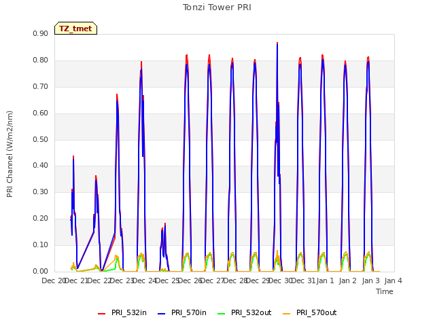
Task: Click the small Dec 25 peak
Action: pyautogui.click(x=165, y=223)
